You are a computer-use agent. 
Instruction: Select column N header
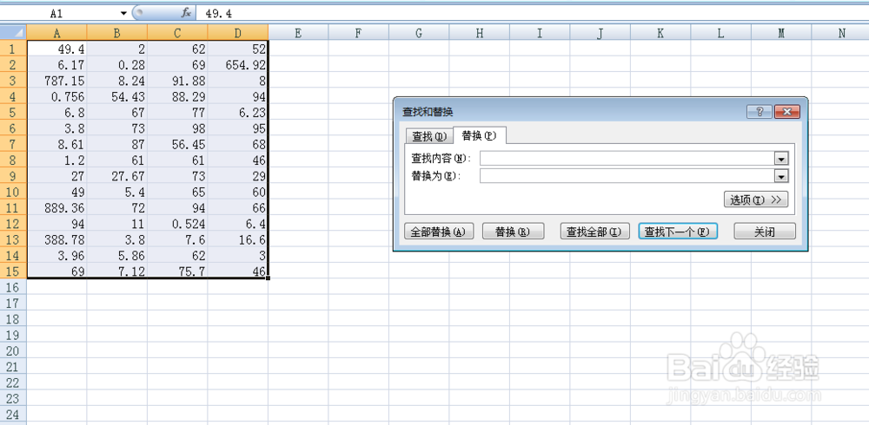point(842,33)
